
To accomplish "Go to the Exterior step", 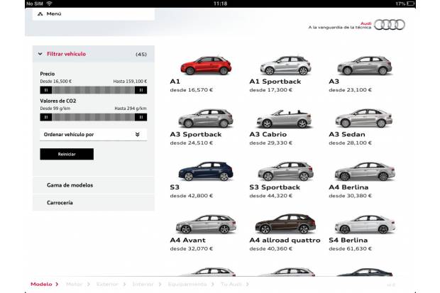I will (x=111, y=284).
